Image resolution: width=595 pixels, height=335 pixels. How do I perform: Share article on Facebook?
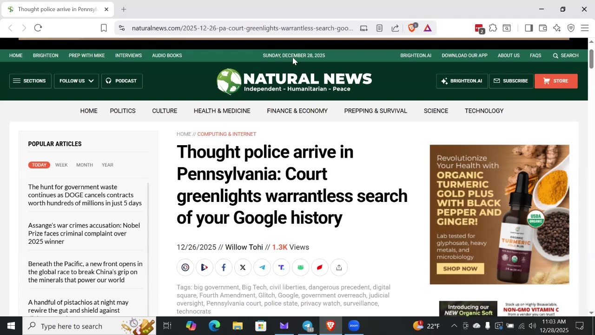[224, 267]
